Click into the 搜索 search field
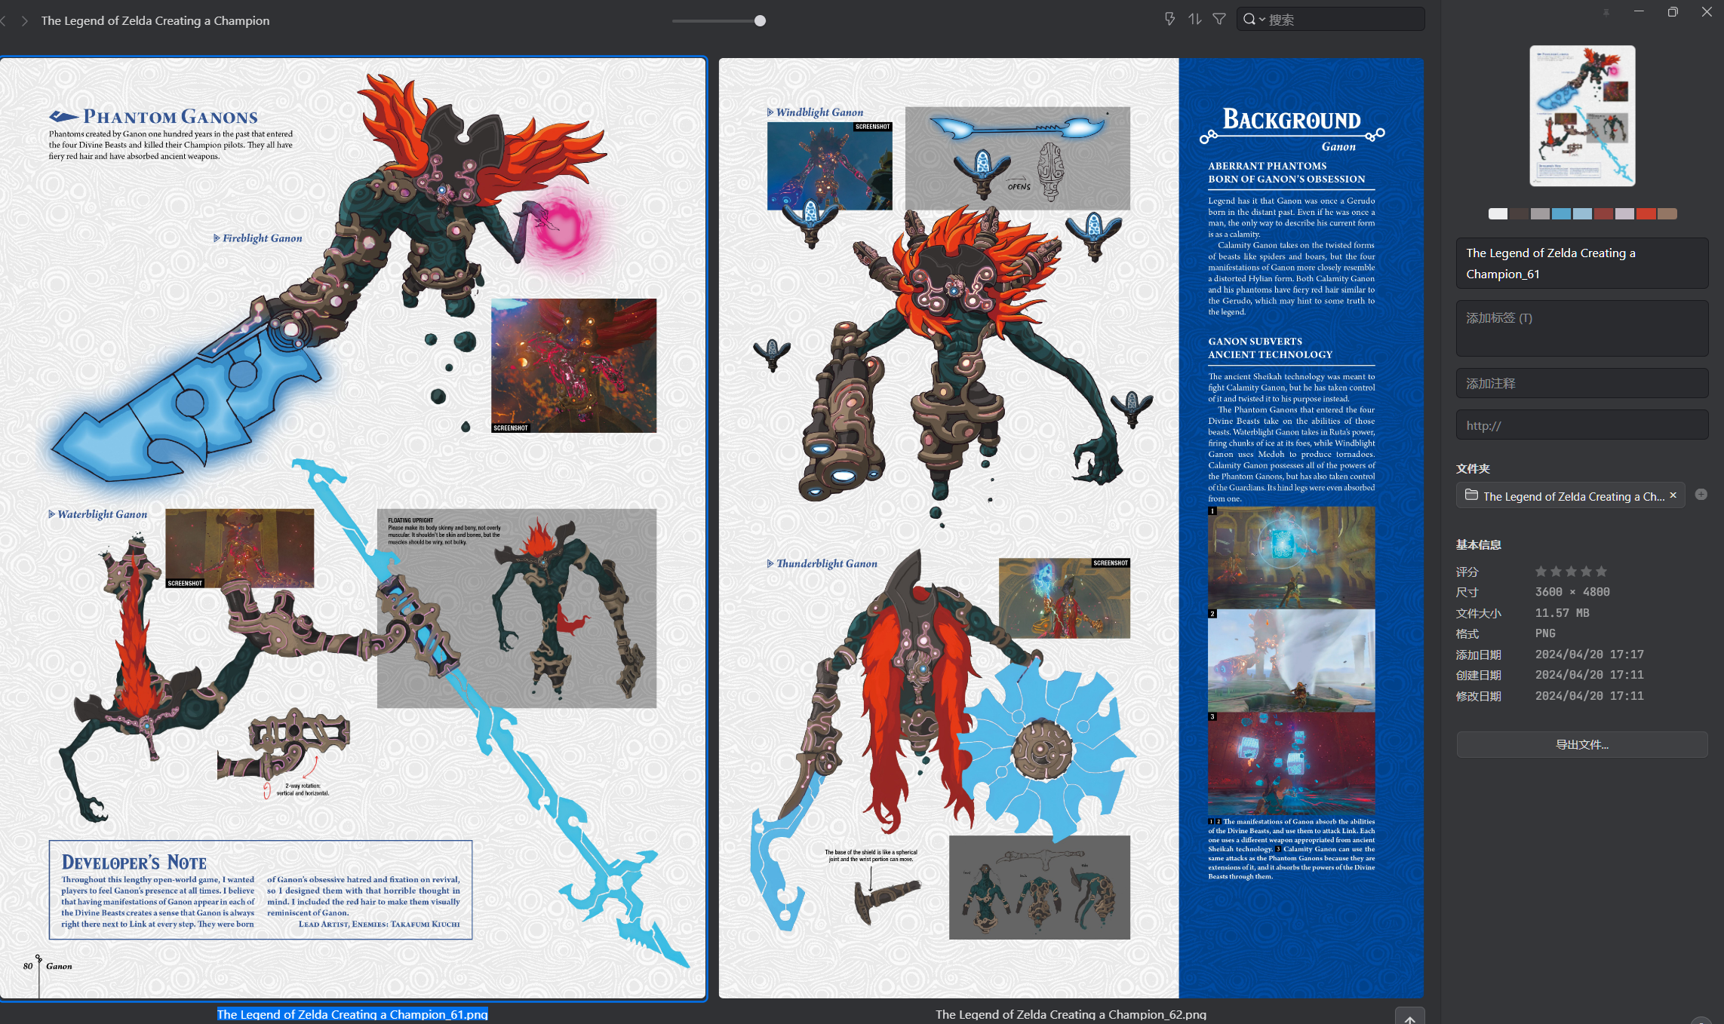The height and width of the screenshot is (1024, 1724). pos(1343,20)
